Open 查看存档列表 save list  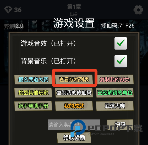(x=74, y=79)
